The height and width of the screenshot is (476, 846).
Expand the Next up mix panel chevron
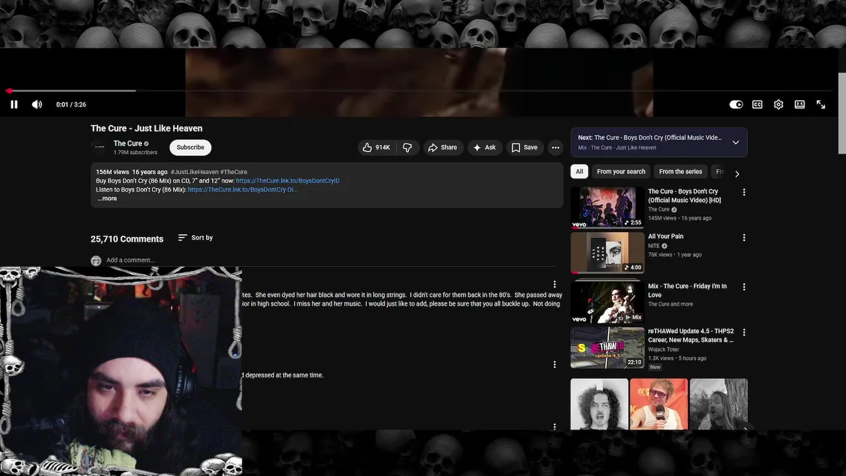tap(736, 143)
